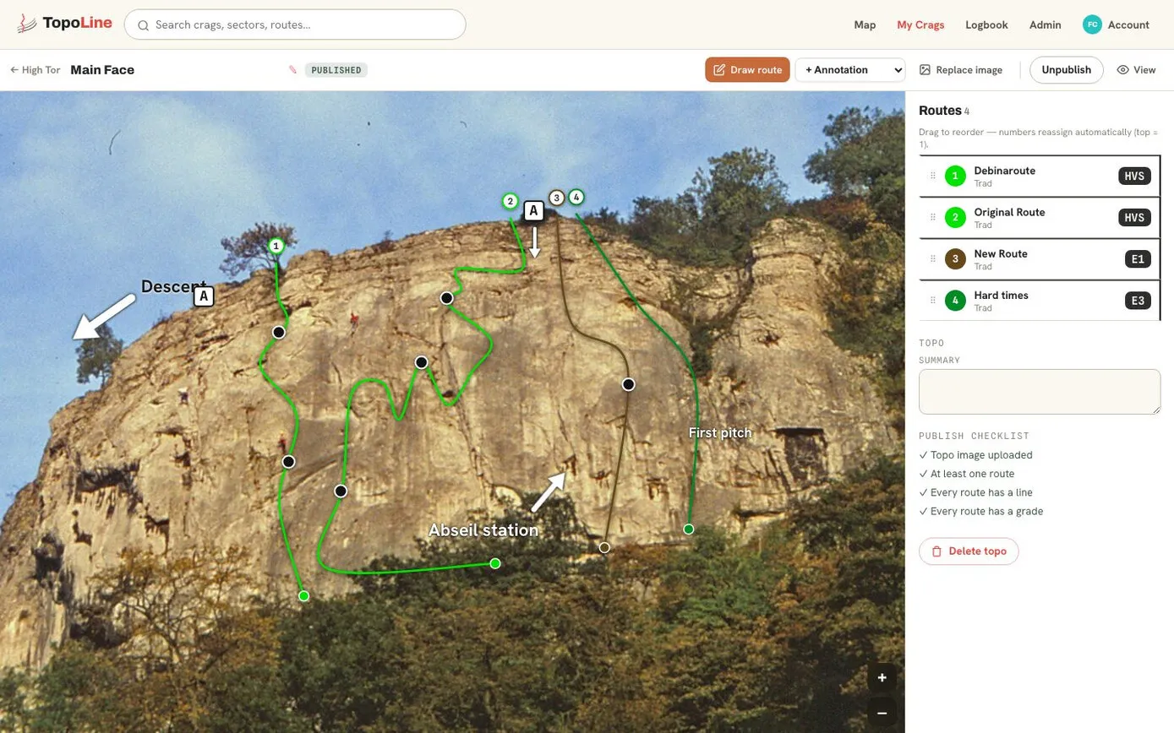
Task: Click the A annotation marker near Descent
Action: (204, 296)
